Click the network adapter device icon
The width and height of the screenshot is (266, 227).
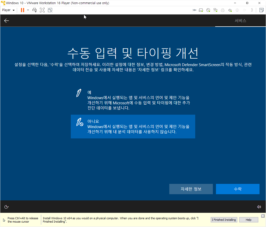215,10
